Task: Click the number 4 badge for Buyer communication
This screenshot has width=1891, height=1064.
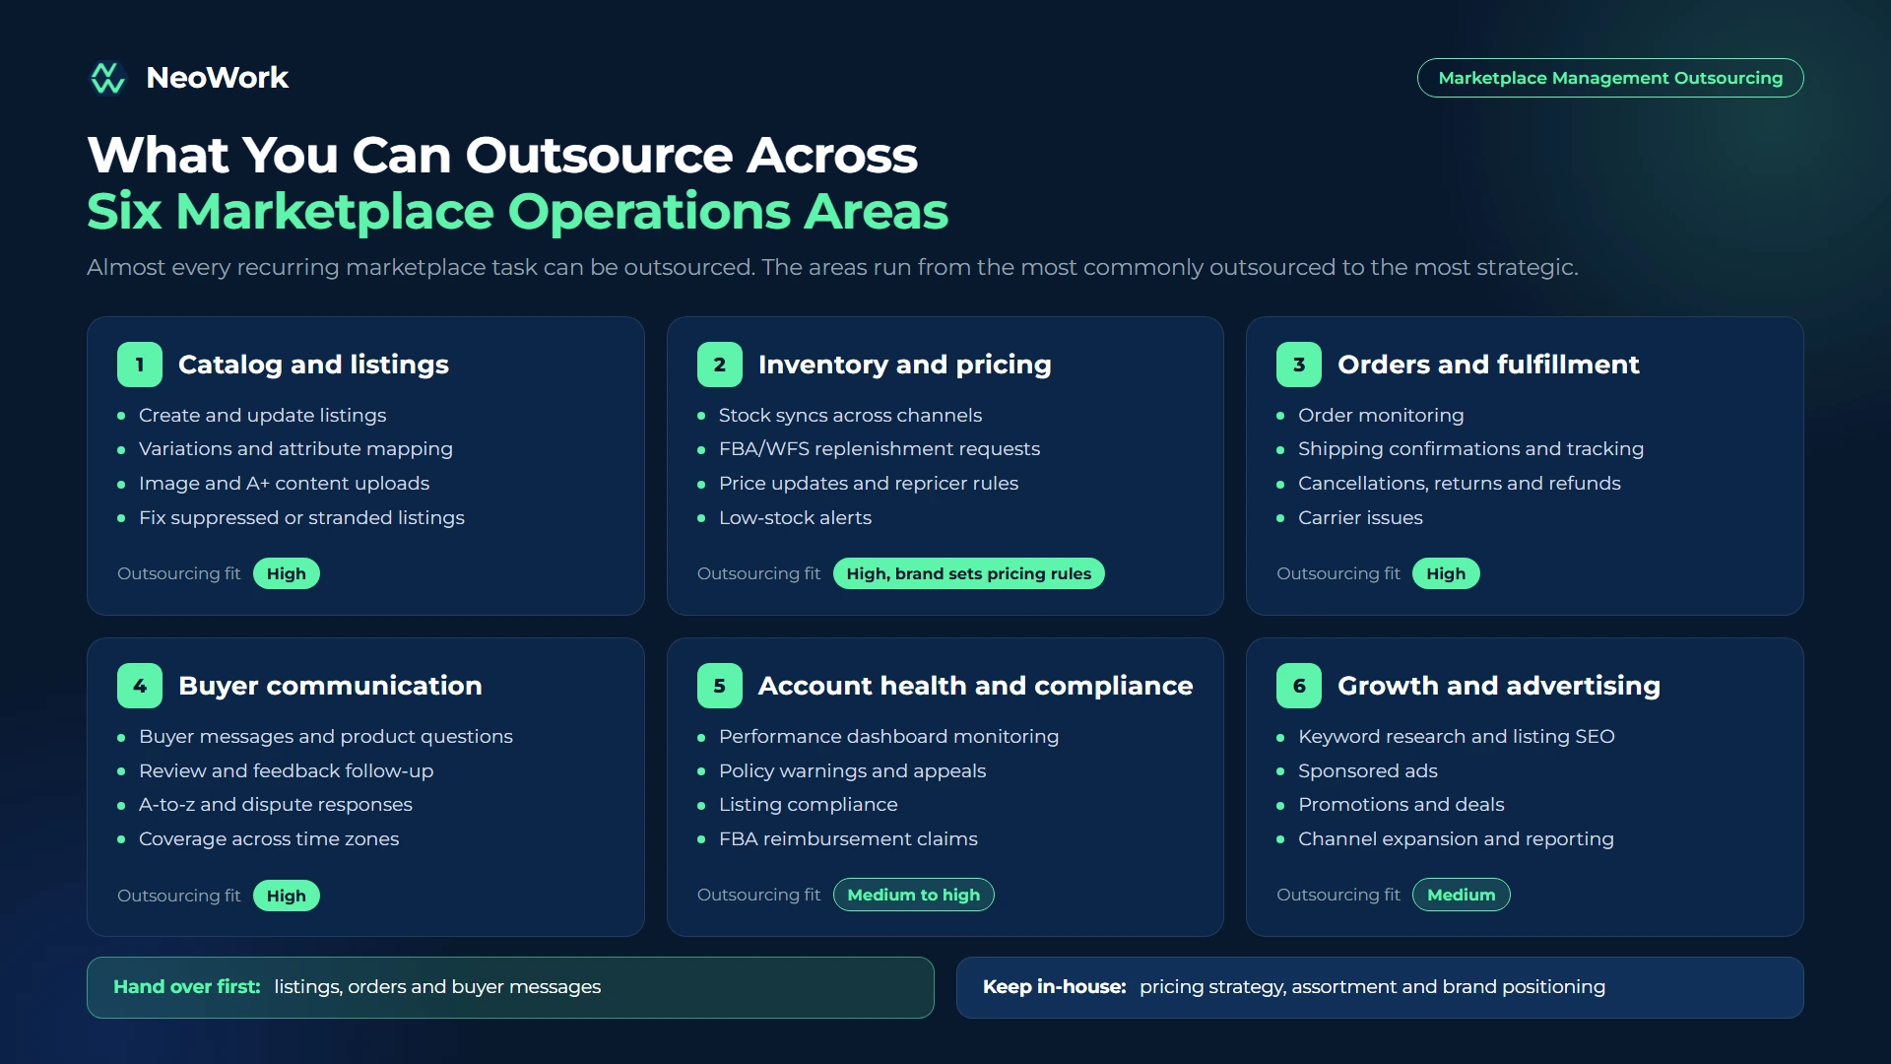Action: [140, 686]
